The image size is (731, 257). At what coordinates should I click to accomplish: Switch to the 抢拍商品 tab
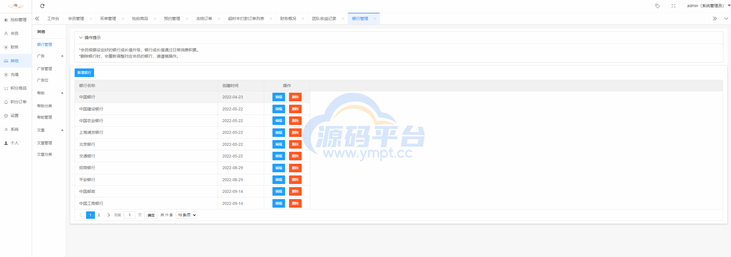click(140, 19)
